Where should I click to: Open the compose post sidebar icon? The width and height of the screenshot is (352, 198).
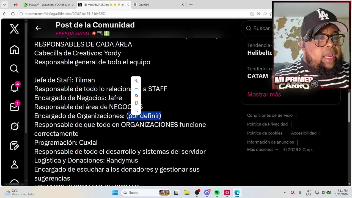14,145
